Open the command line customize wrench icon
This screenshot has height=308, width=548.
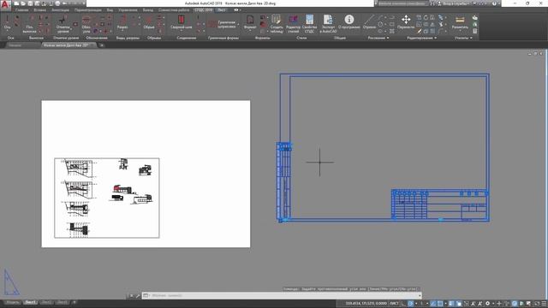pos(138,296)
